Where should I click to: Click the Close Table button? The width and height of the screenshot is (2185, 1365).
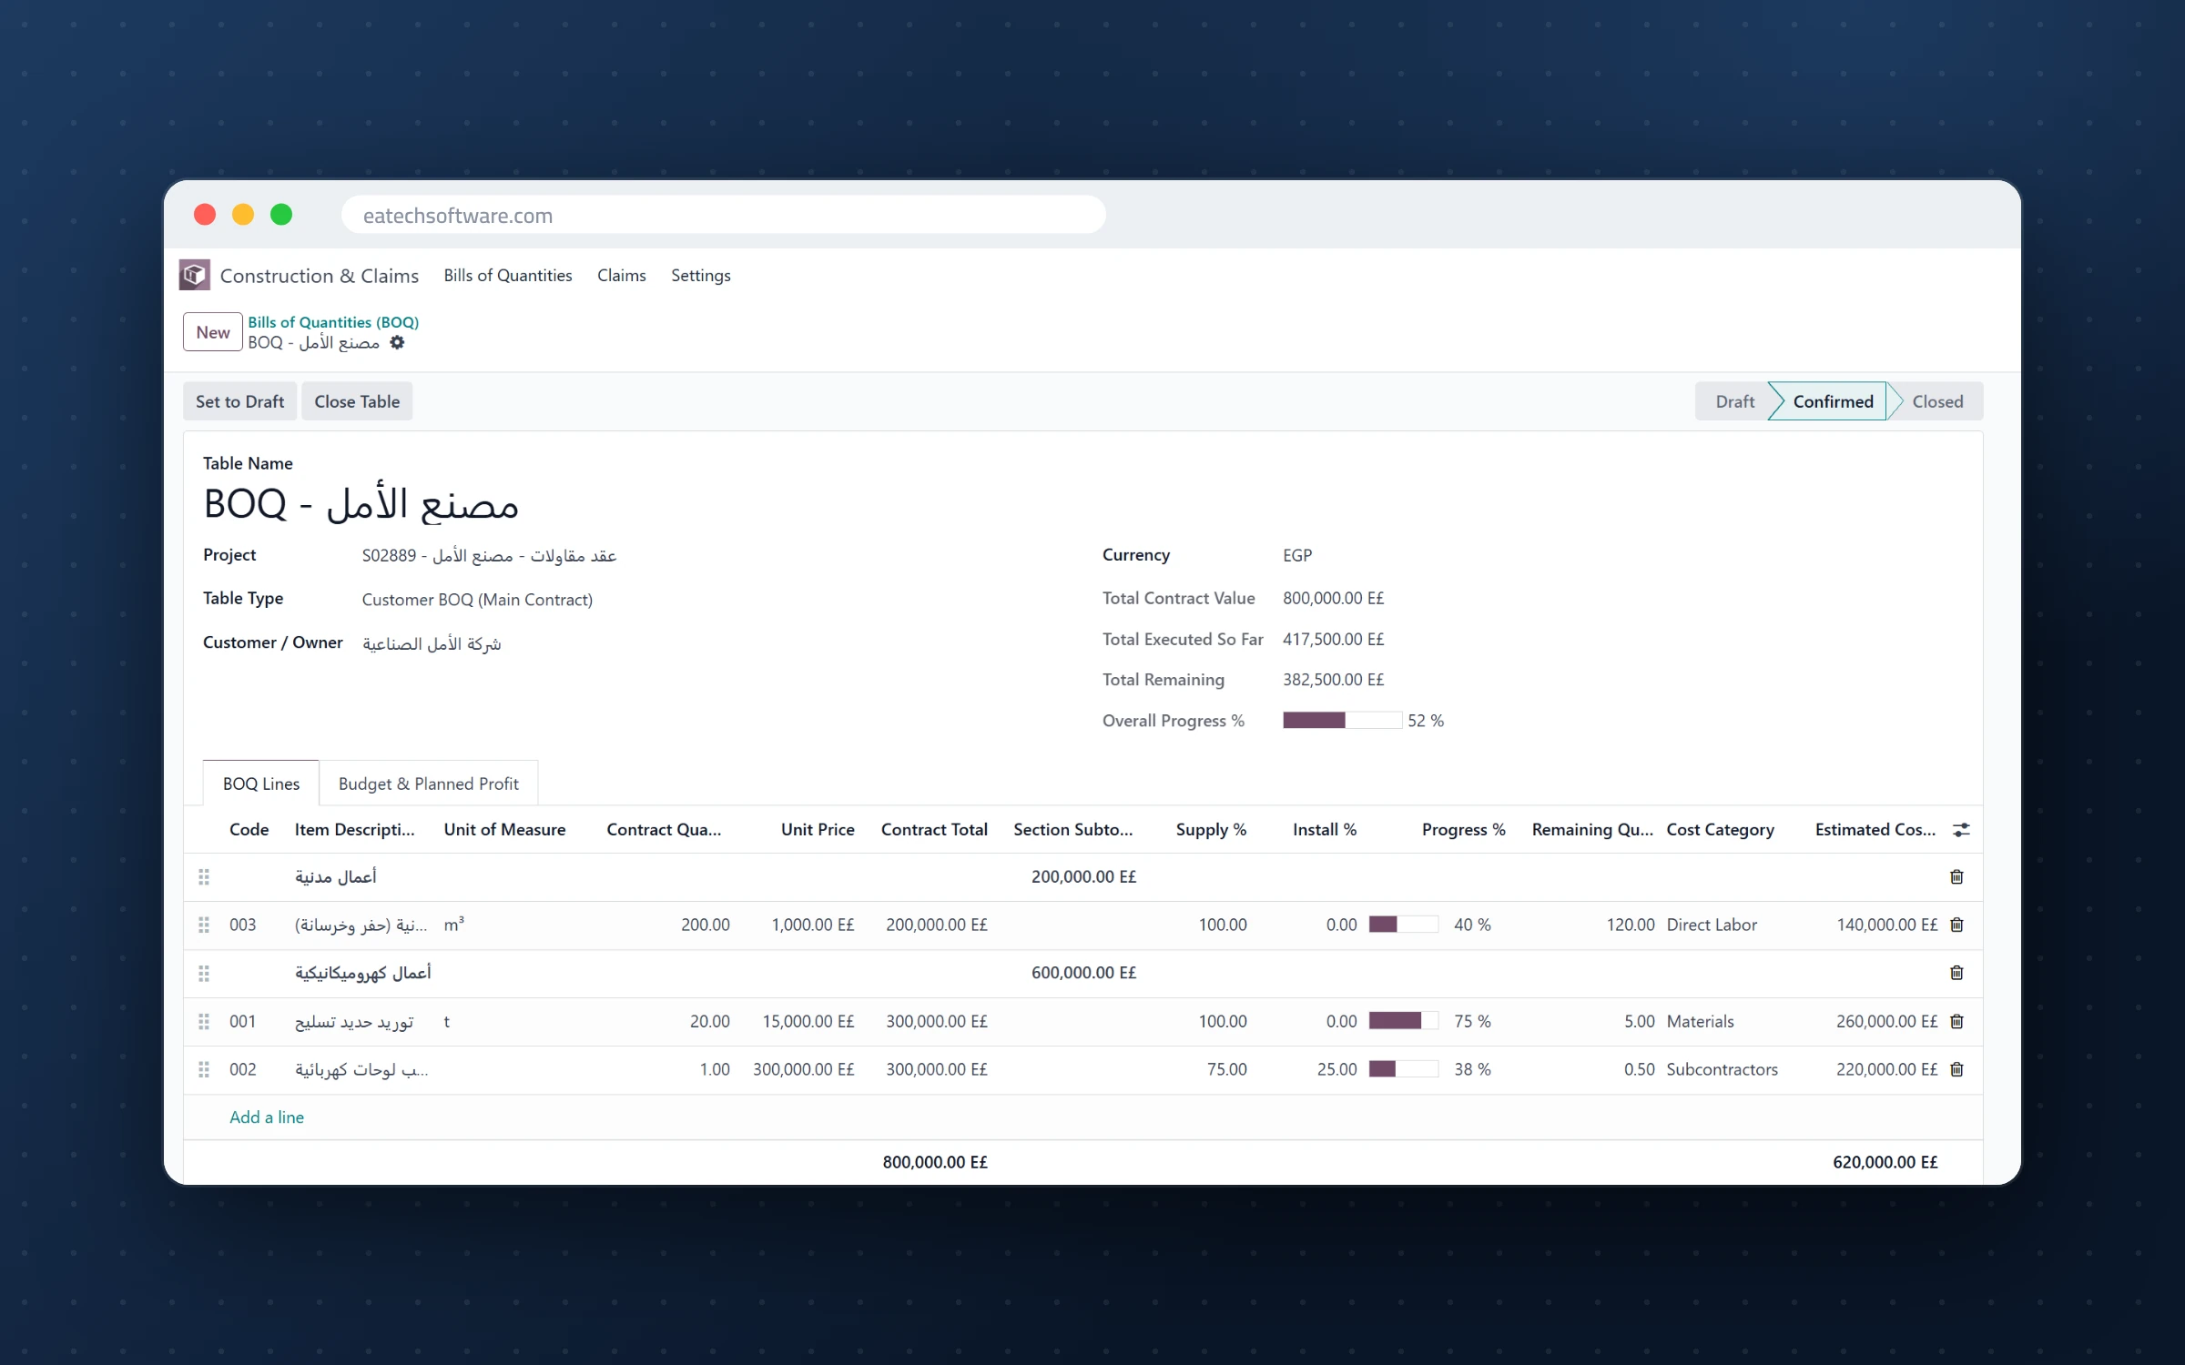(x=357, y=401)
